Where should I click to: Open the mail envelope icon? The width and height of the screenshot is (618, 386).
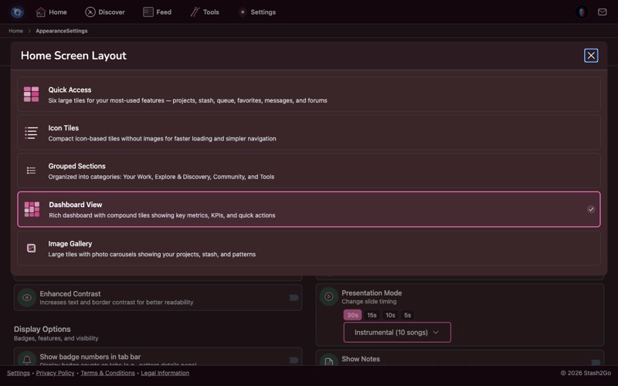tap(603, 12)
